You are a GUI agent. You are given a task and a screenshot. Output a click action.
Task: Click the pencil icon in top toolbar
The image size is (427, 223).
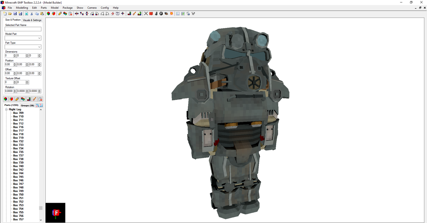point(60,14)
